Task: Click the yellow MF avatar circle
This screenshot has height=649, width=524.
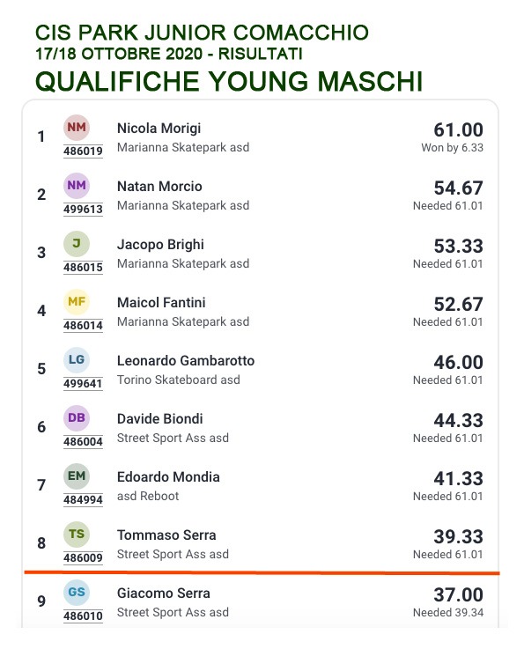Action: click(x=77, y=301)
